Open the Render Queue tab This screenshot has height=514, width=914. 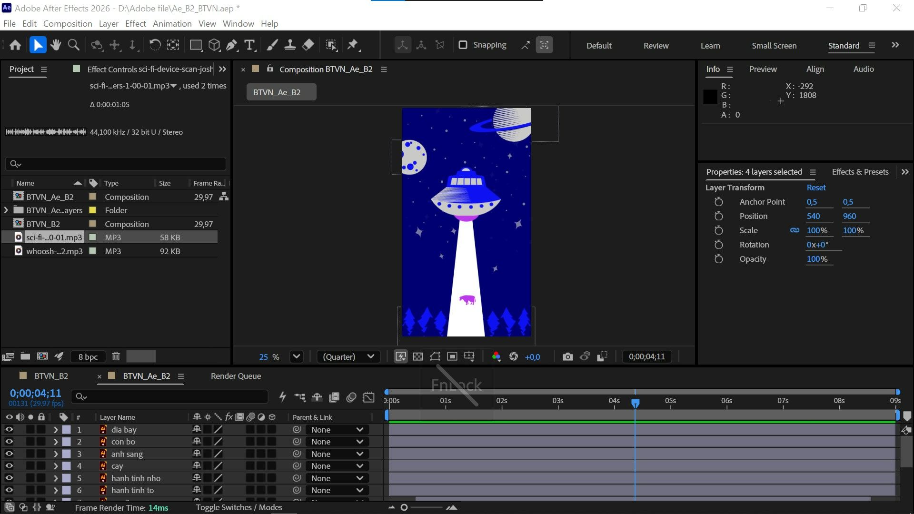coord(236,376)
